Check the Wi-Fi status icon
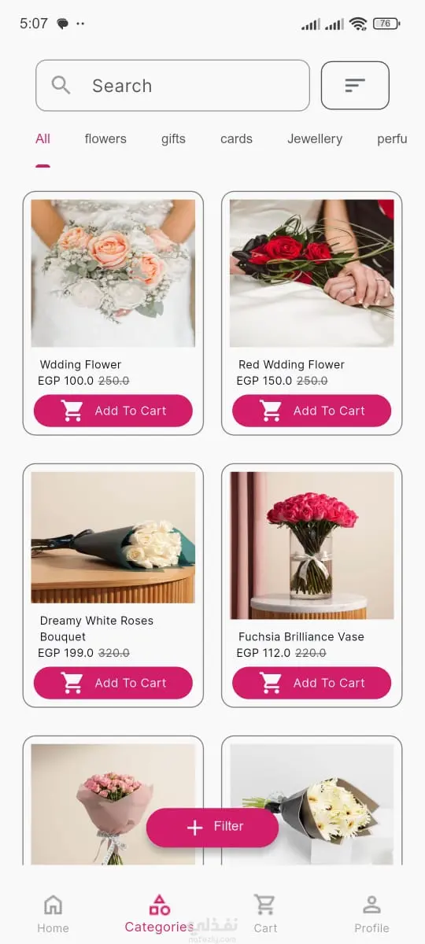Image resolution: width=425 pixels, height=944 pixels. tap(358, 24)
